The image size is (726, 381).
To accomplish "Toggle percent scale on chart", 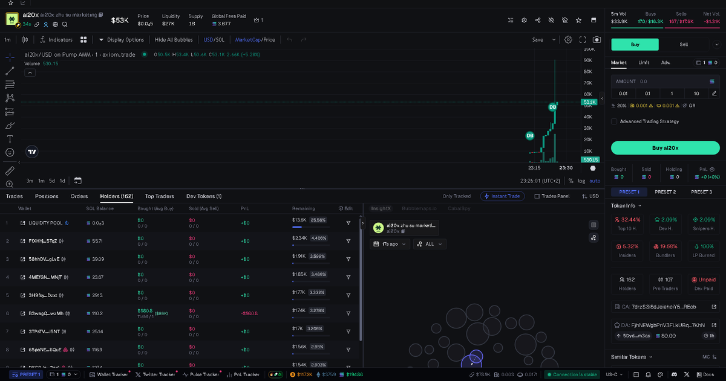I will [571, 181].
